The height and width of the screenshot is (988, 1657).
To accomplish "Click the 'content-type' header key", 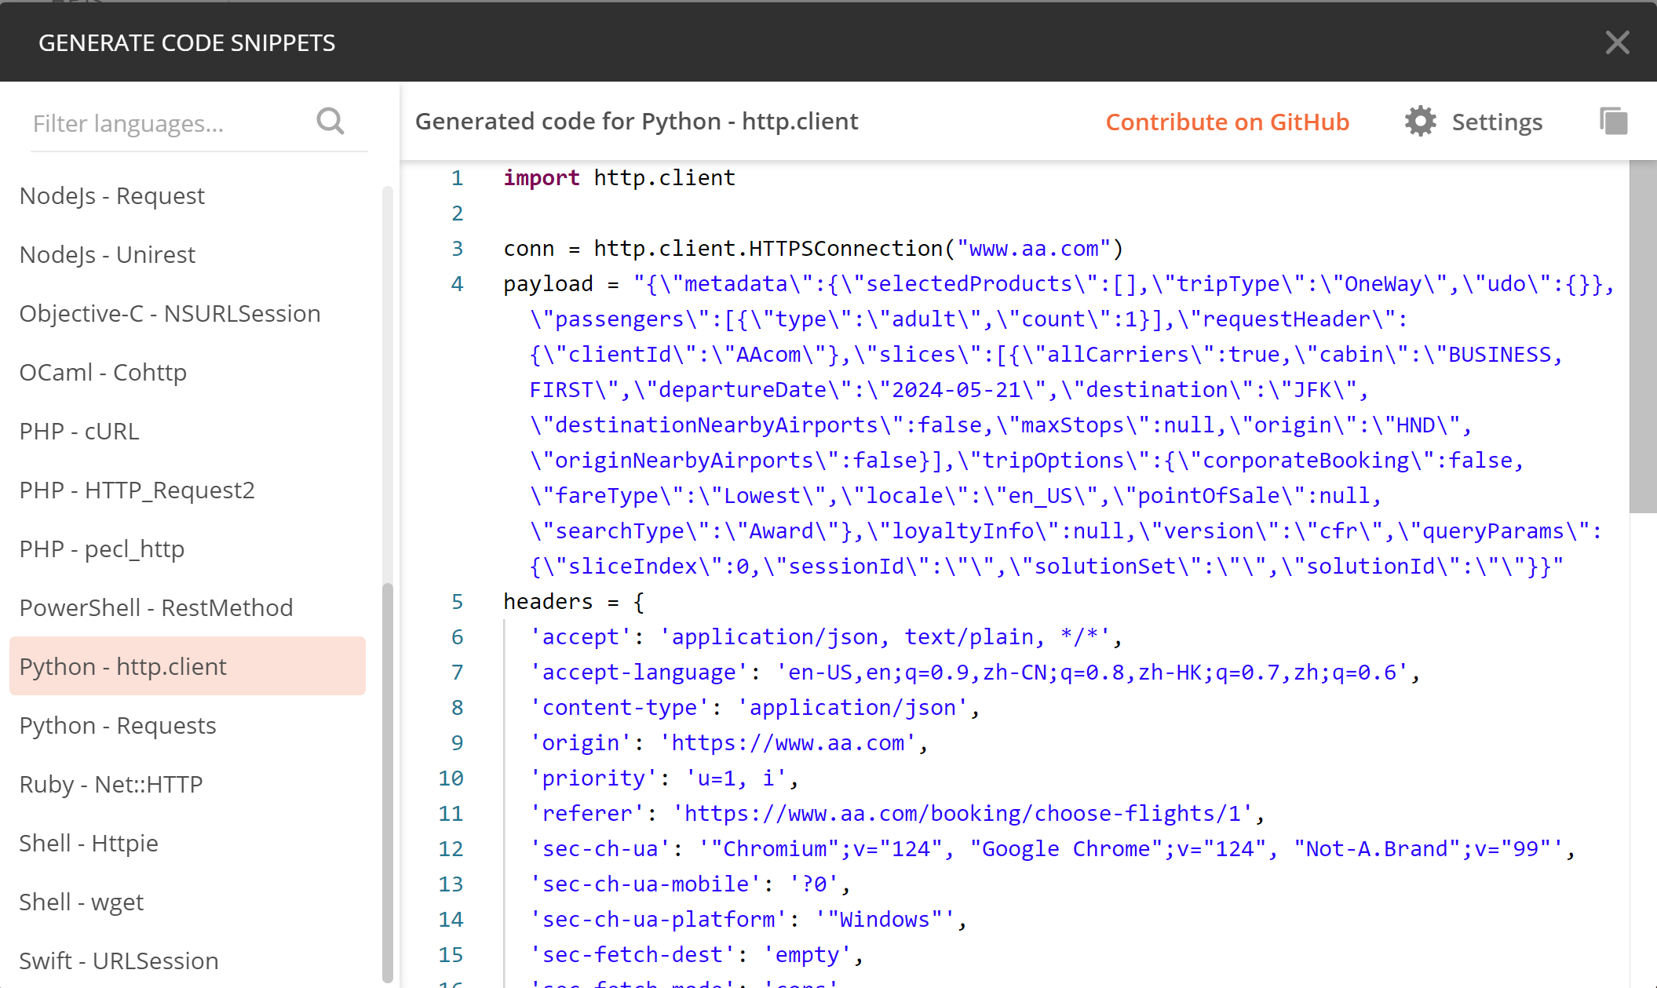I will (619, 708).
